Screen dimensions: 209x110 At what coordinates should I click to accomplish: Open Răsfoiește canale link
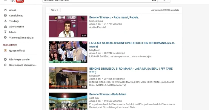19,59
